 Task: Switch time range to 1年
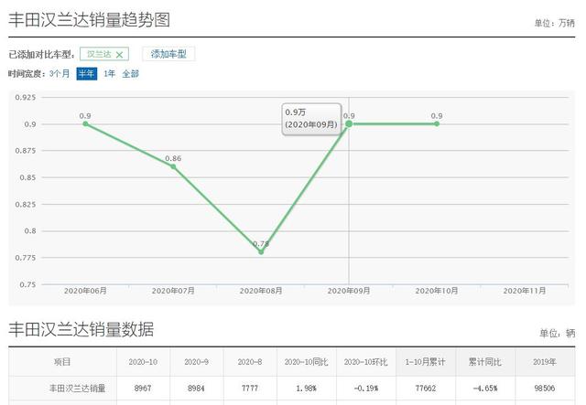tap(110, 73)
